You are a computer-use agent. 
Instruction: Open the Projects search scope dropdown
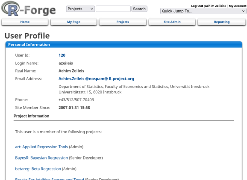click(x=80, y=9)
